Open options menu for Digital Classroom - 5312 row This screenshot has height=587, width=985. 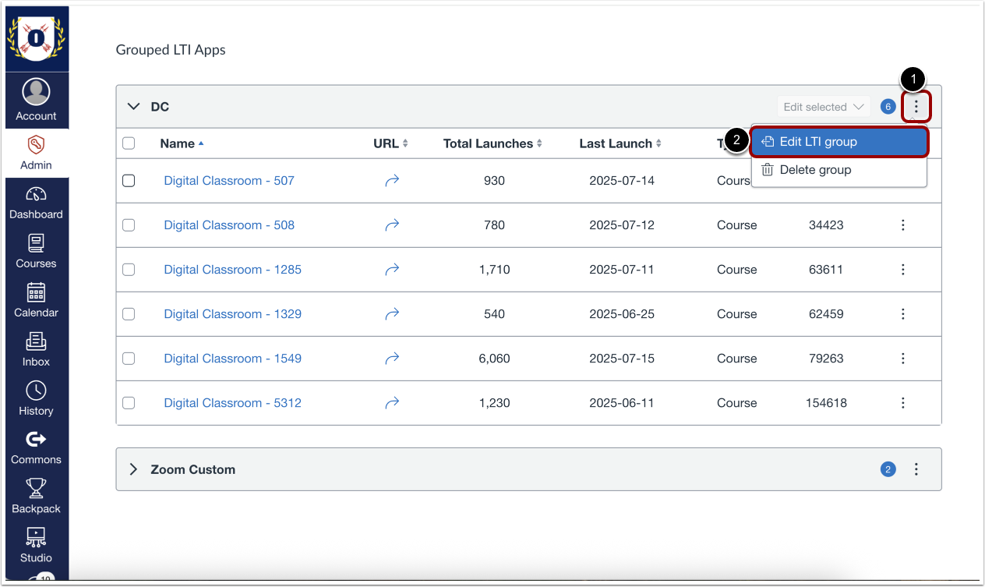(903, 403)
